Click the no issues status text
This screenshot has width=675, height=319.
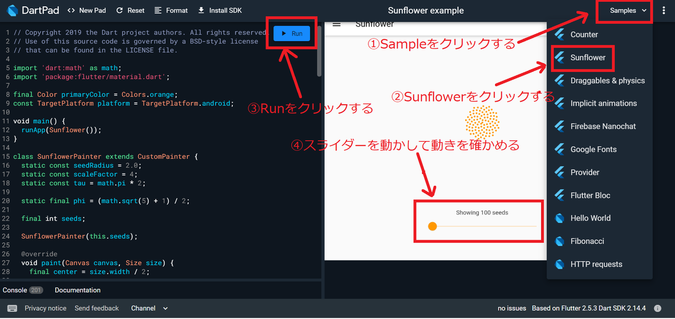click(512, 308)
